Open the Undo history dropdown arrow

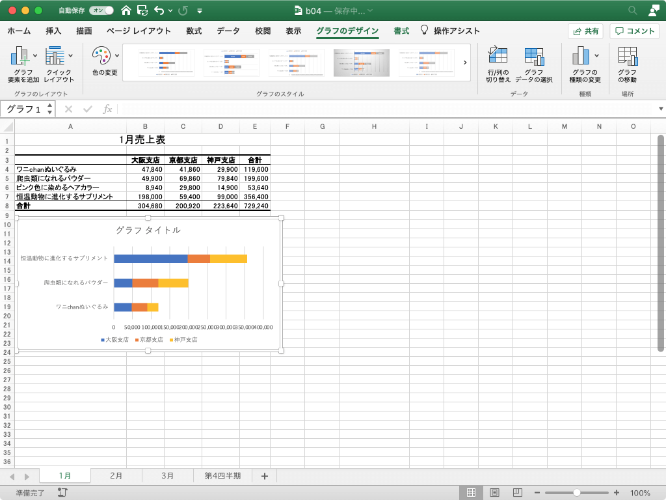[x=170, y=10]
